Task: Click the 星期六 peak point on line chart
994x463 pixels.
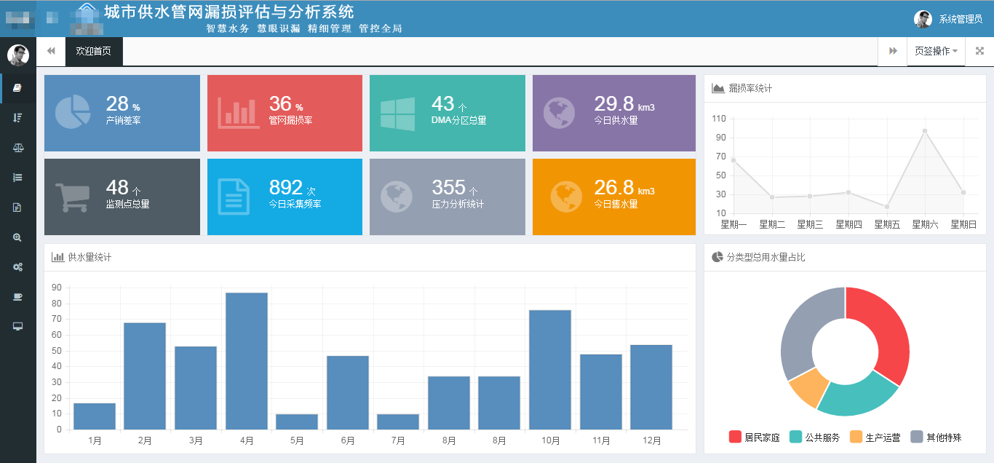Action: tap(925, 131)
